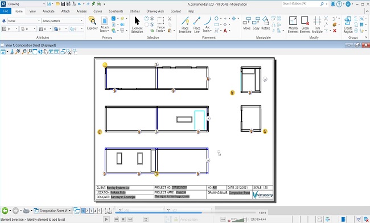
Task: Click the Modify Element tool
Action: (x=293, y=24)
